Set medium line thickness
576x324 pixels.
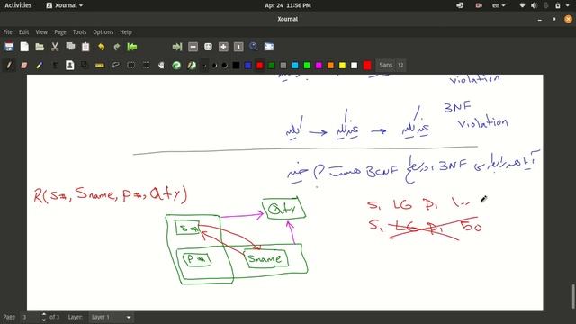214,66
